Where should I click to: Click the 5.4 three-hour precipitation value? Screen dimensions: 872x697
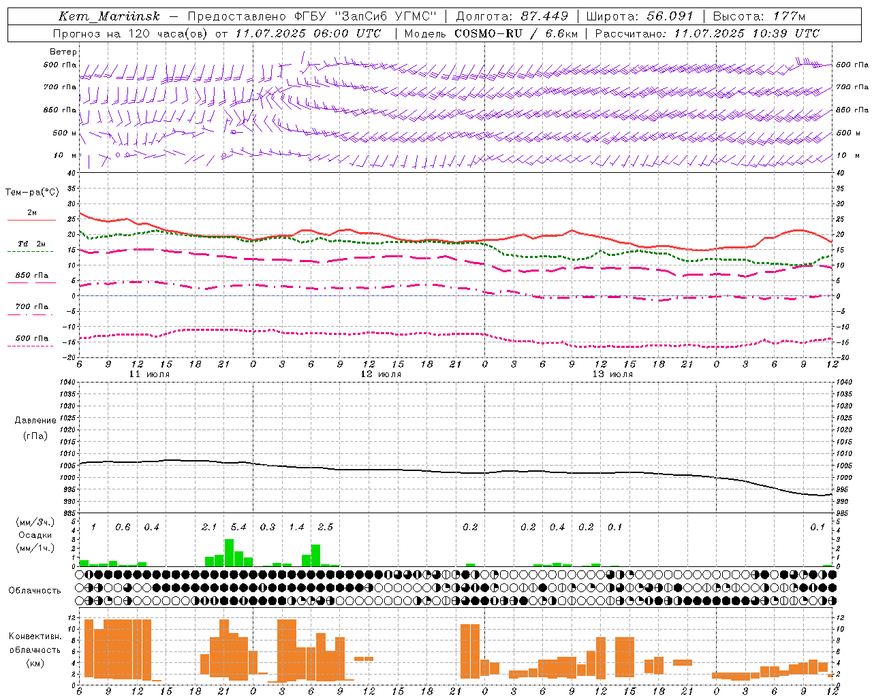(238, 528)
